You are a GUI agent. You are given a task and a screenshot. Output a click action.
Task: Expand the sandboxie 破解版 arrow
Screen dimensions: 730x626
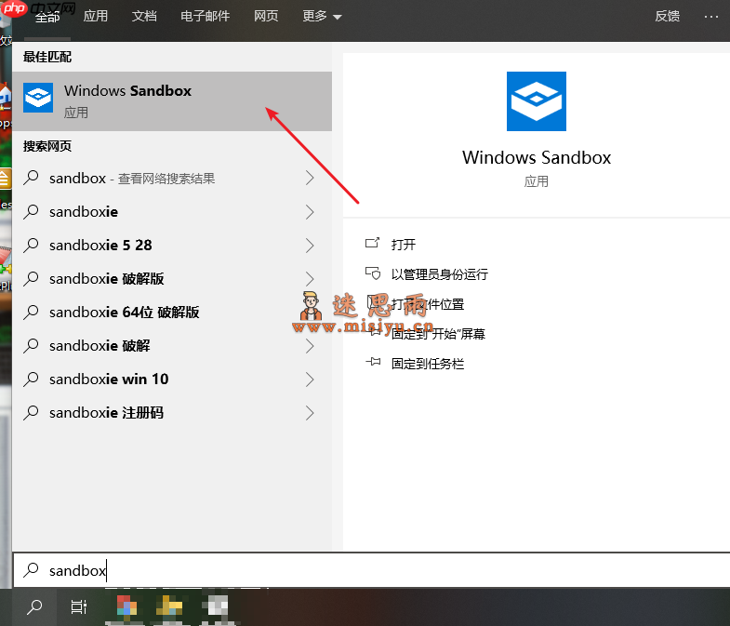[x=310, y=279]
